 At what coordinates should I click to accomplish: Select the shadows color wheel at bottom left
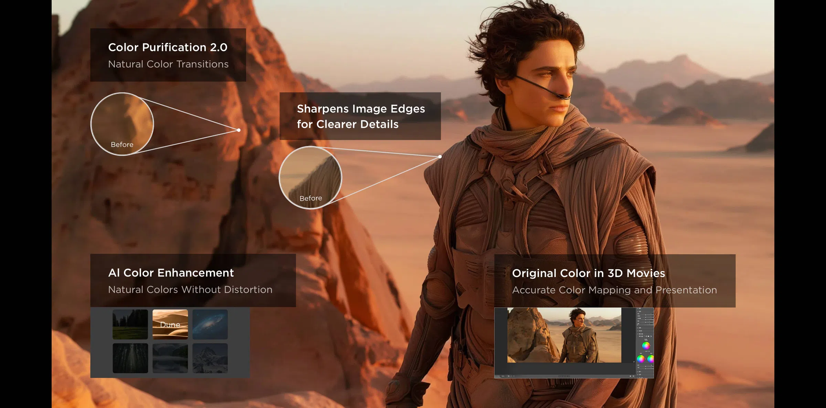640,359
